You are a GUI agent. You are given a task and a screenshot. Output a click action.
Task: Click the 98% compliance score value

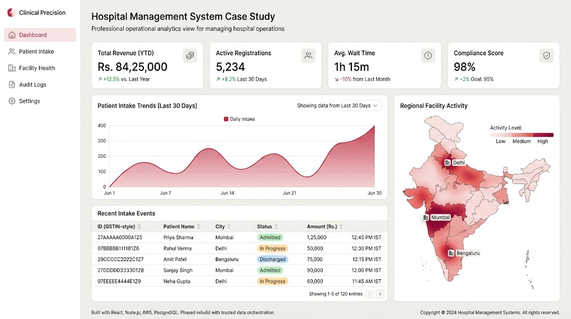[x=464, y=67]
